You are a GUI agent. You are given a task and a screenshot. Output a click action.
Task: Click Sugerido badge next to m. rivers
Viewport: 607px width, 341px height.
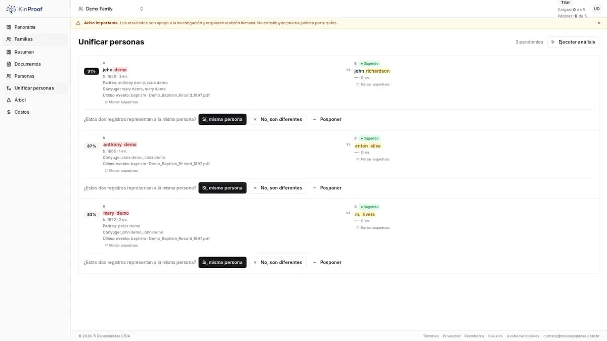point(370,207)
